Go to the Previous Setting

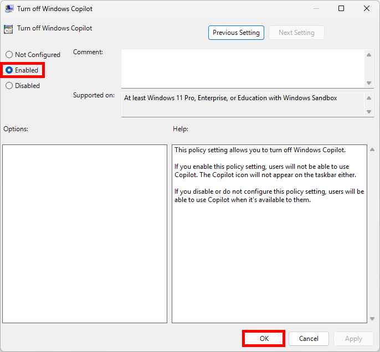click(x=236, y=33)
